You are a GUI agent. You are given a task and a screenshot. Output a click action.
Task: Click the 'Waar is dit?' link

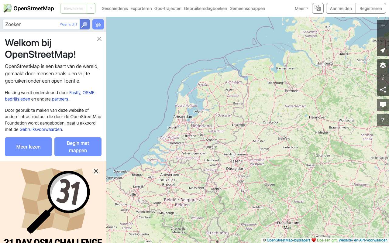69,24
